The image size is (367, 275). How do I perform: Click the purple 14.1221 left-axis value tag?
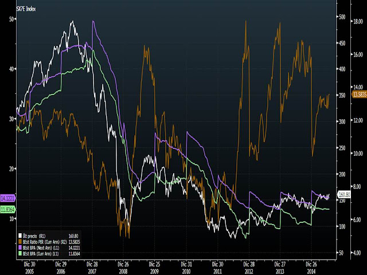tap(8, 198)
